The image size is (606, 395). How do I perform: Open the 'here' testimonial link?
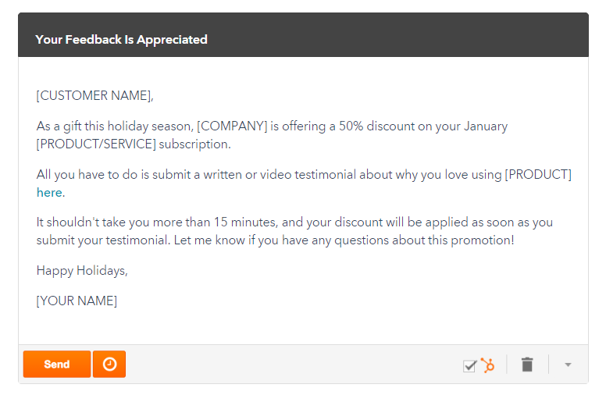(49, 193)
